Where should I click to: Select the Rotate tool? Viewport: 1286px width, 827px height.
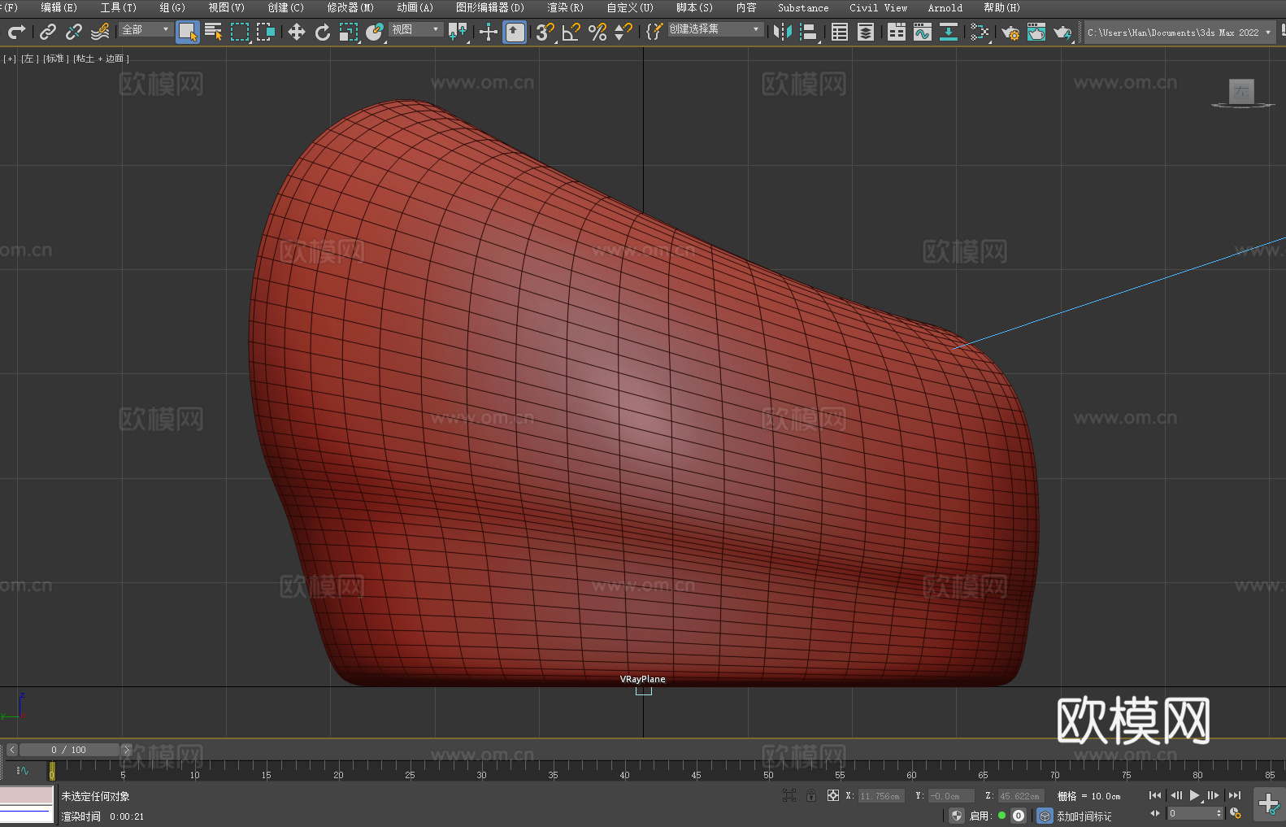point(322,32)
